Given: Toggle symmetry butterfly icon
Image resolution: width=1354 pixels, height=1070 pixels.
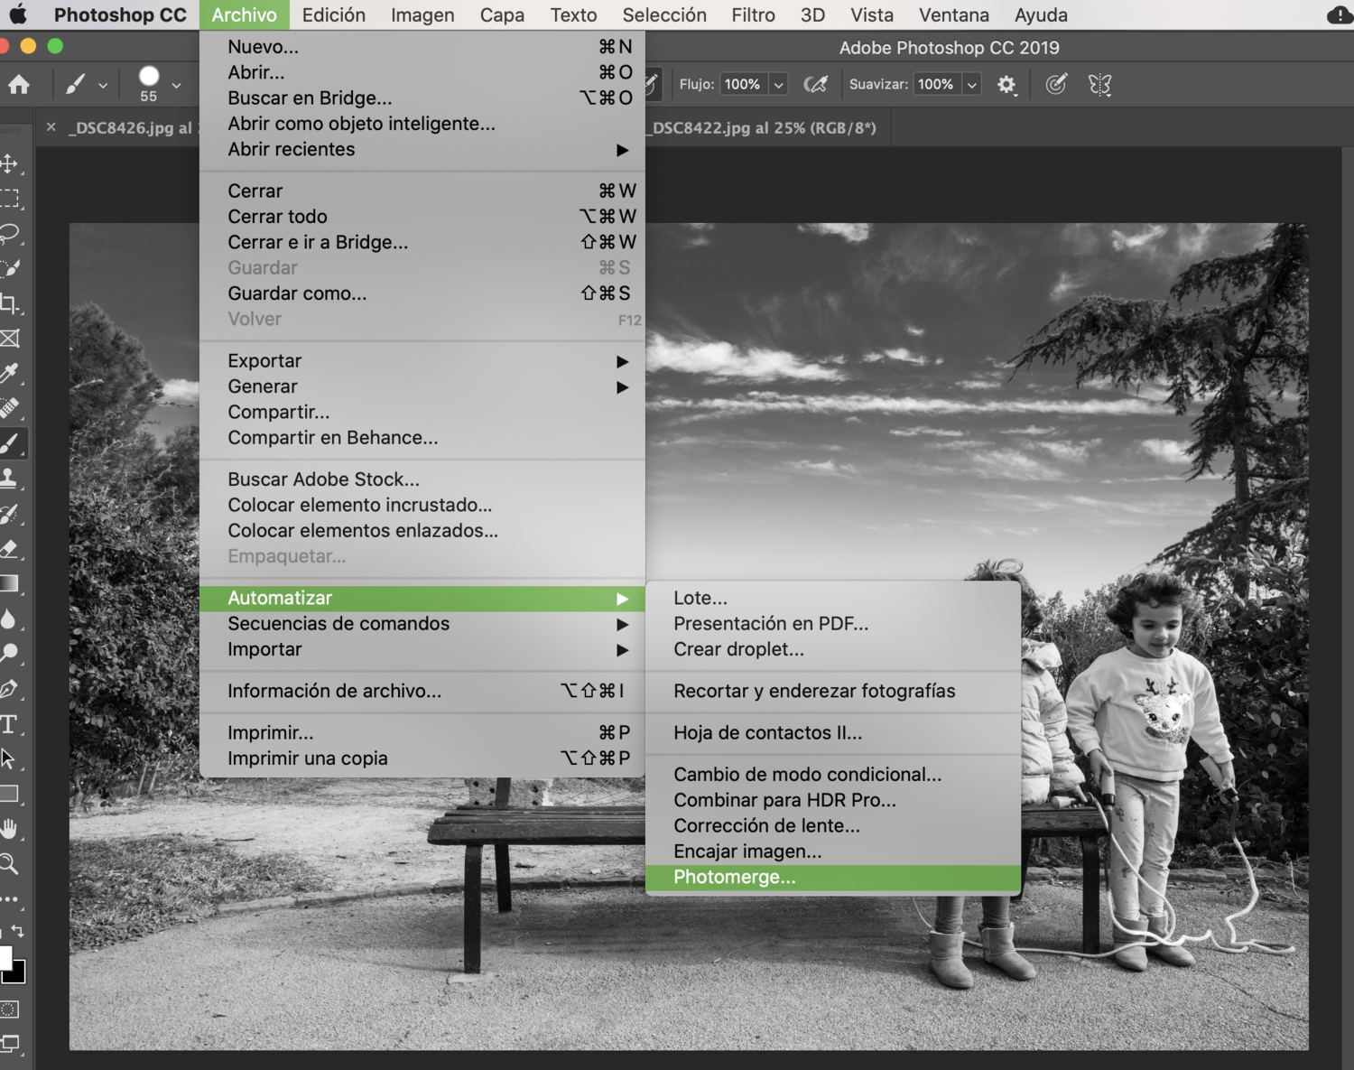Looking at the screenshot, I should pyautogui.click(x=1099, y=85).
